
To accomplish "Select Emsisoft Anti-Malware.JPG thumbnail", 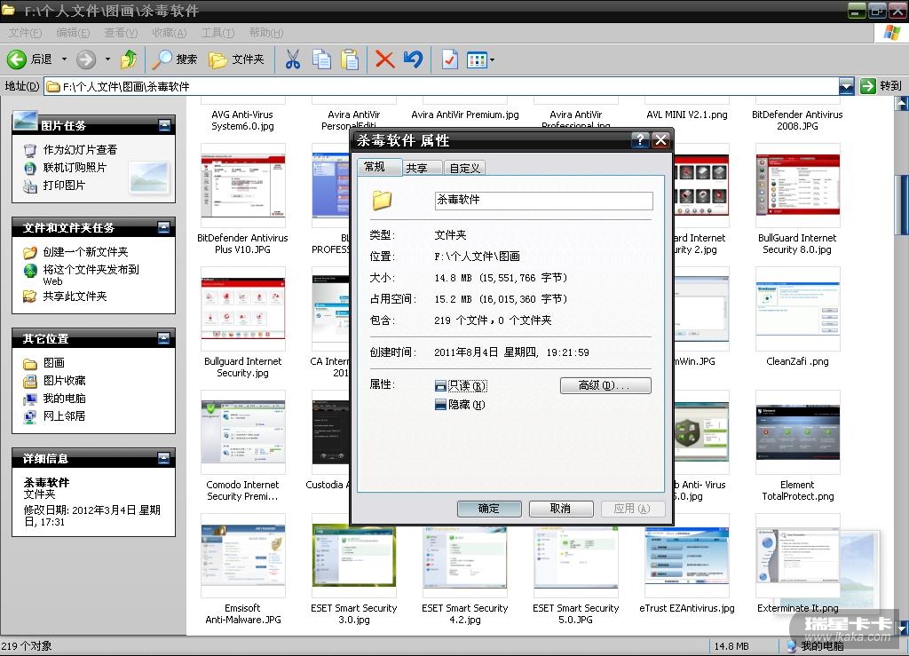I will (243, 556).
